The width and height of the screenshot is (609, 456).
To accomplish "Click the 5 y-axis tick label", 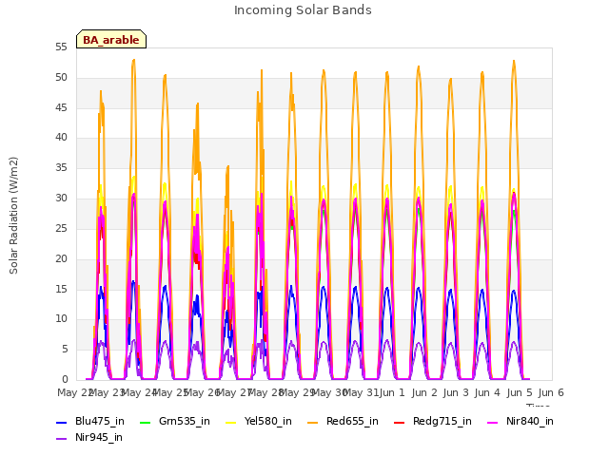I will [65, 350].
